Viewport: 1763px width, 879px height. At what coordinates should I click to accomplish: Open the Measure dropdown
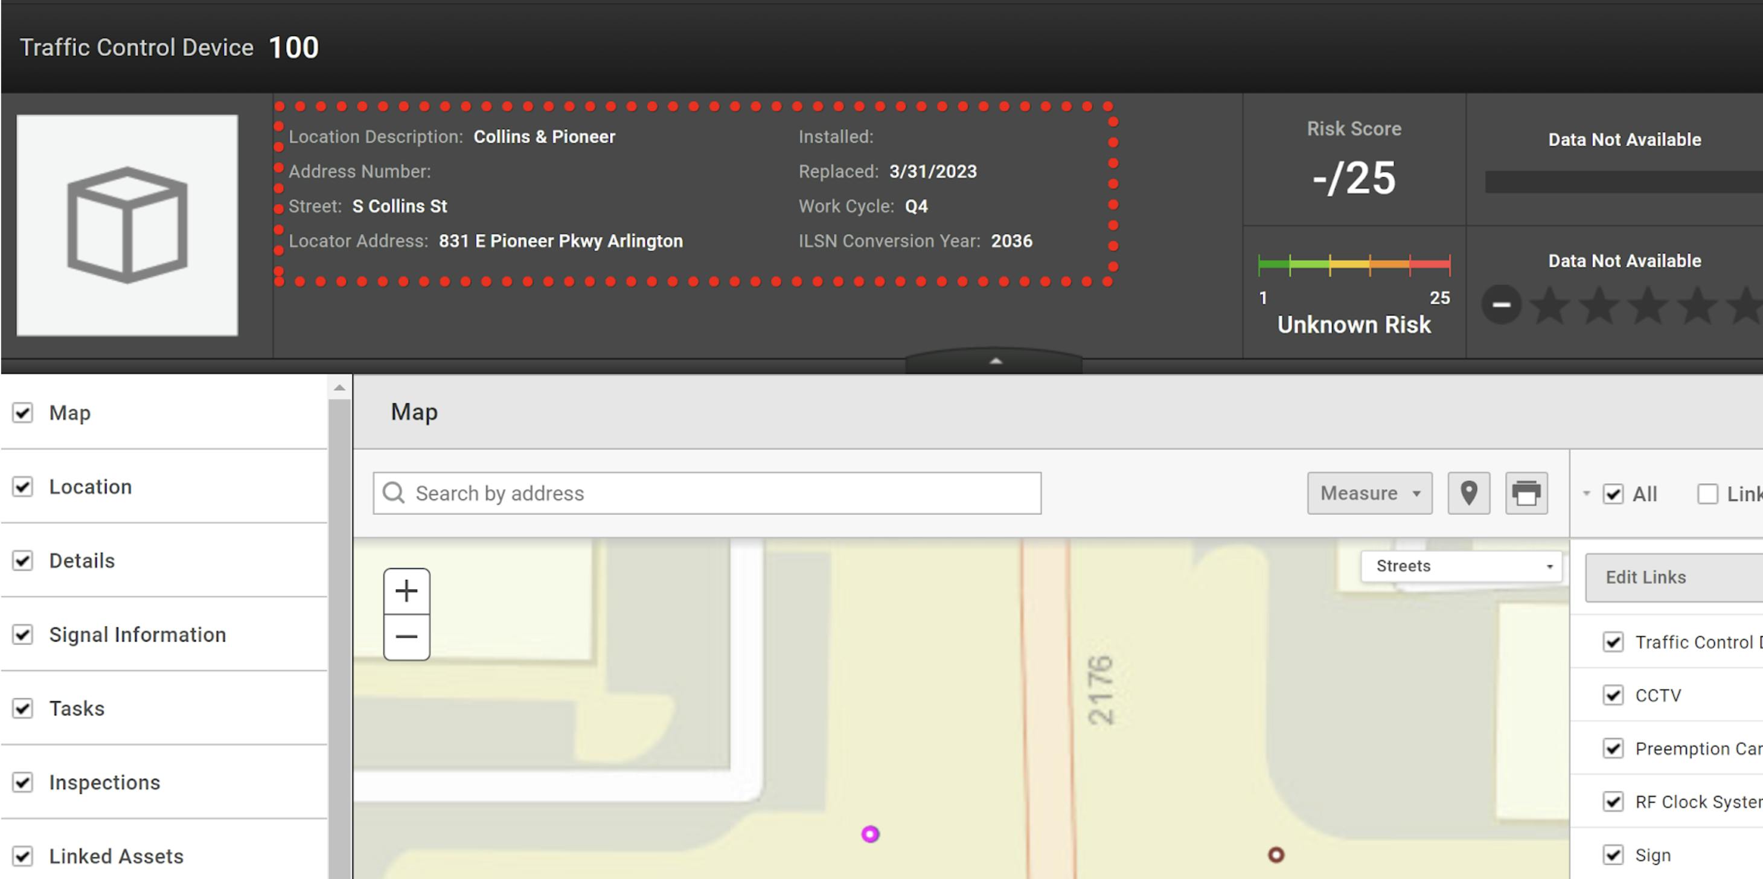tap(1369, 493)
